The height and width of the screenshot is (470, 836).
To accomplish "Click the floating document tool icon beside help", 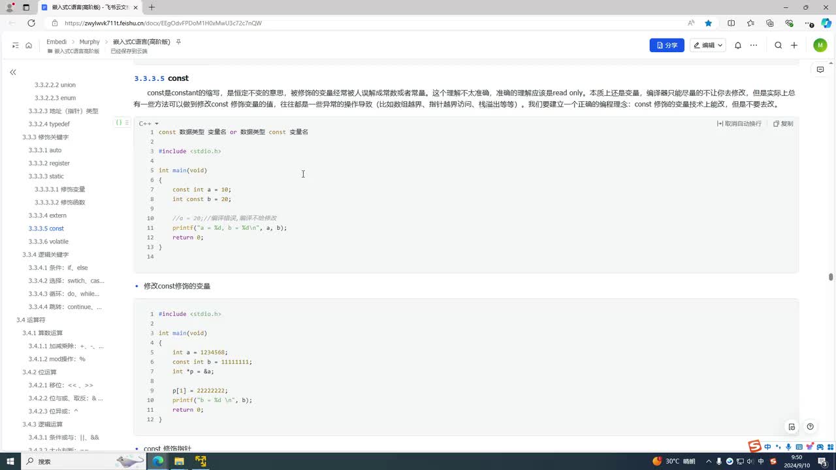I will pos(792,427).
